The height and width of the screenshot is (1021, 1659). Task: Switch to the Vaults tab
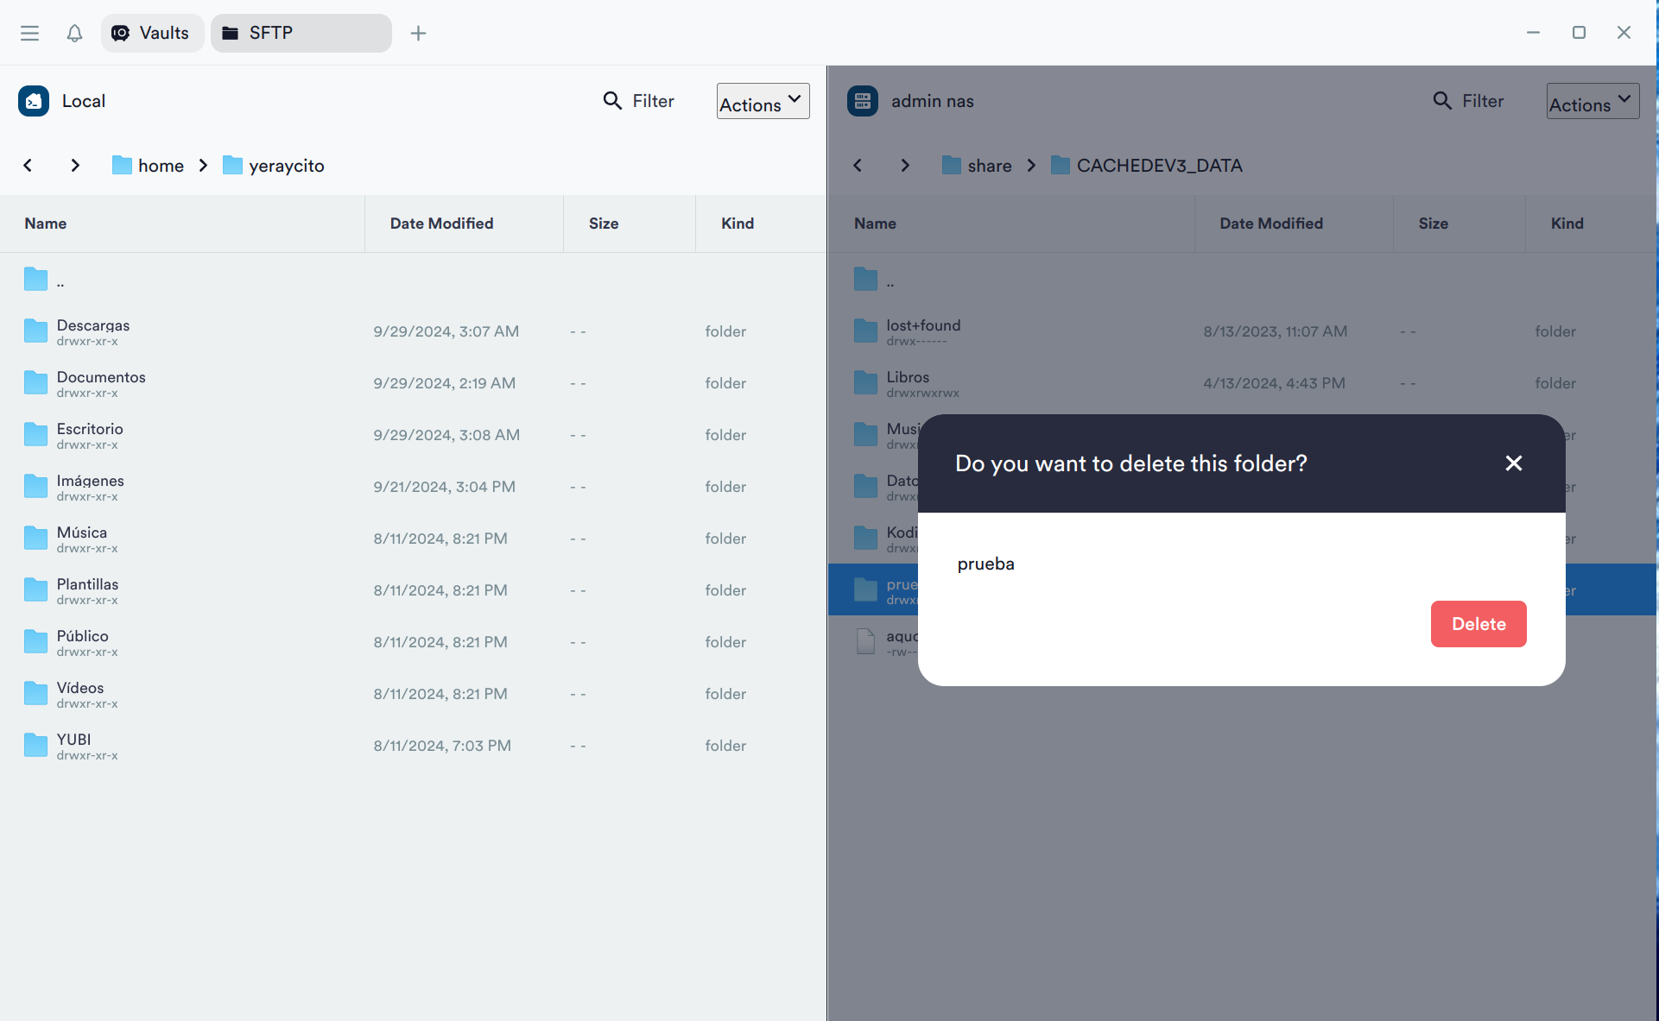152,33
